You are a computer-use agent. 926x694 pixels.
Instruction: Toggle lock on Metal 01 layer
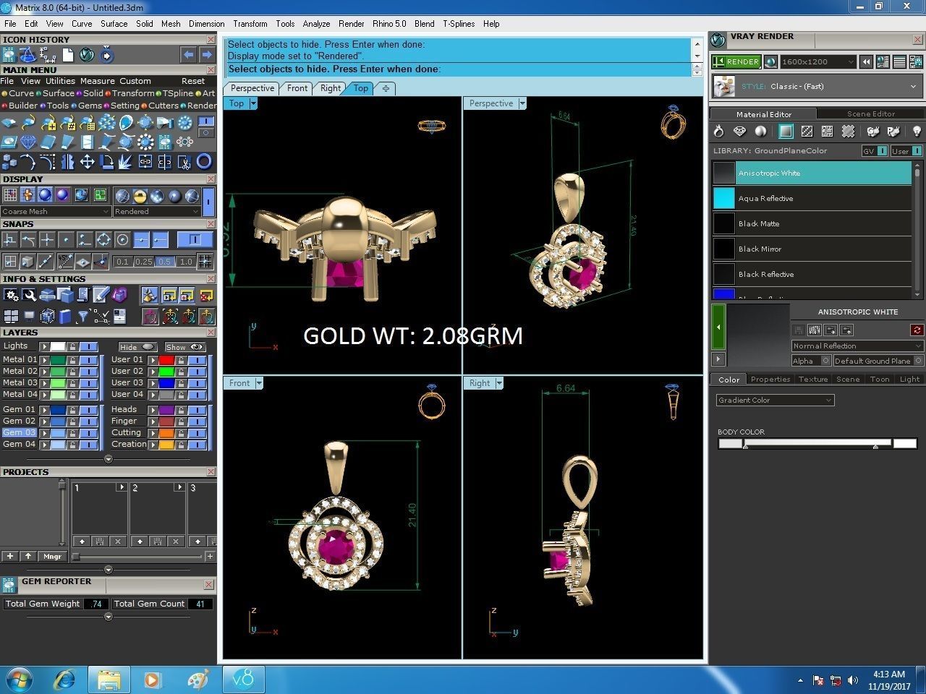click(x=72, y=359)
